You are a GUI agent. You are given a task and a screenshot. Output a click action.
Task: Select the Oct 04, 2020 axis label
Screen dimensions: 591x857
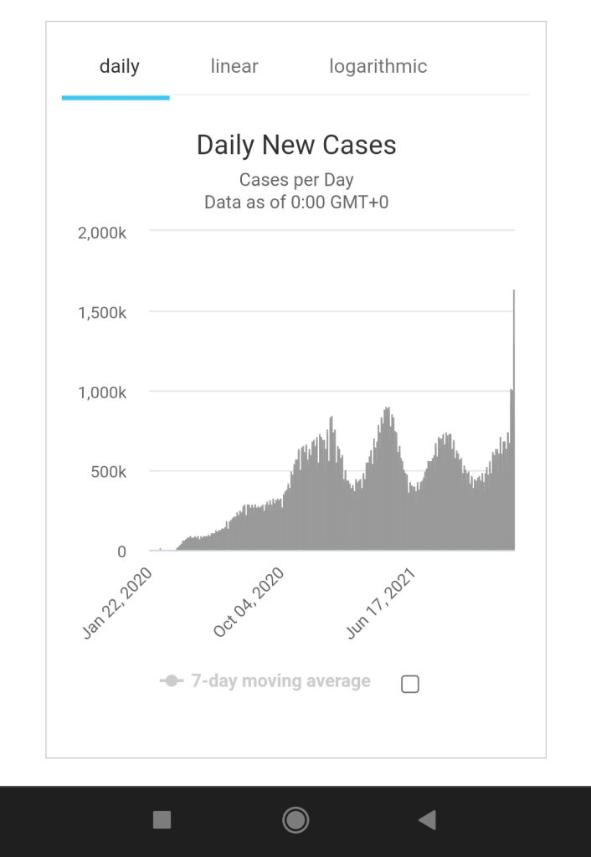click(x=249, y=603)
